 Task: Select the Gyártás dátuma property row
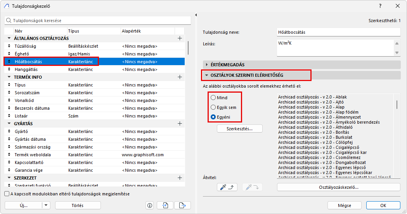point(94,139)
